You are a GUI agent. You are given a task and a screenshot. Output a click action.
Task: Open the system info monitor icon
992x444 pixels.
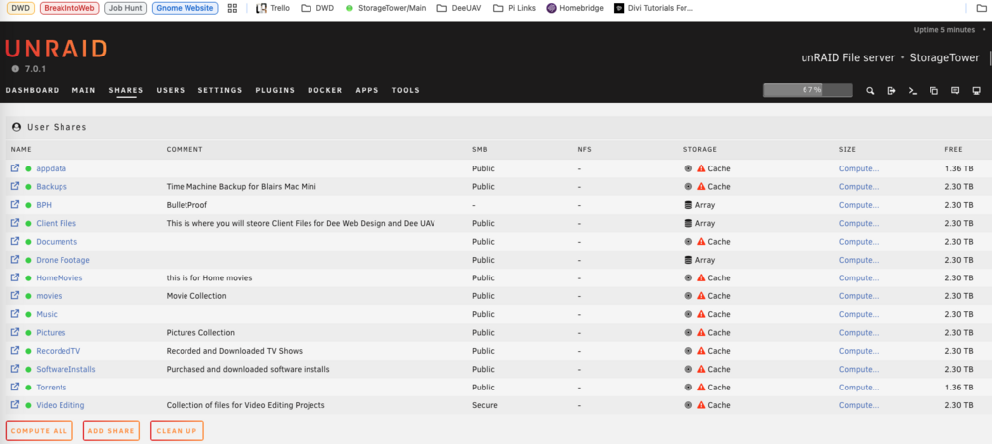point(976,91)
